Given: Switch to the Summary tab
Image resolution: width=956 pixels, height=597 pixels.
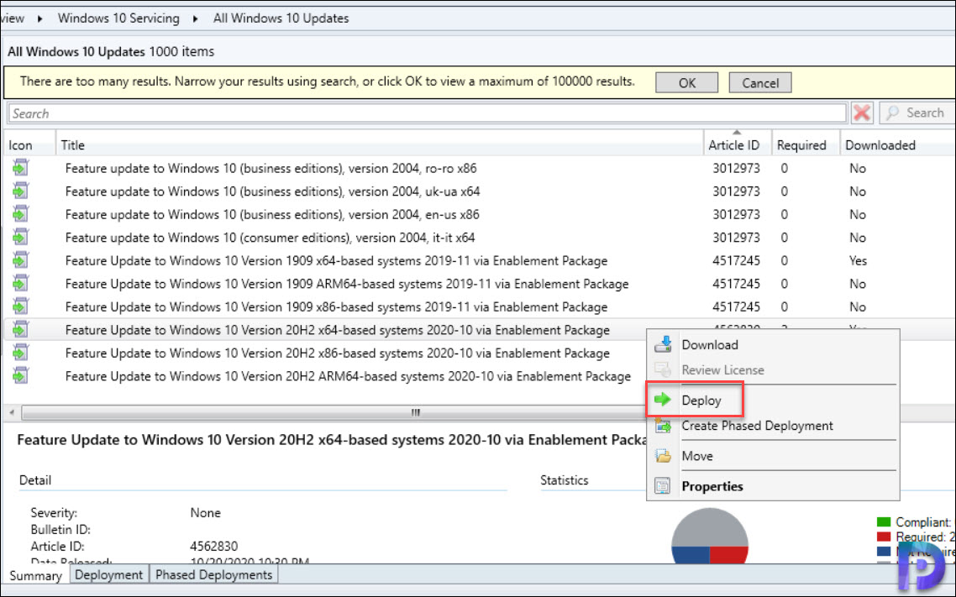Looking at the screenshot, I should 35,576.
